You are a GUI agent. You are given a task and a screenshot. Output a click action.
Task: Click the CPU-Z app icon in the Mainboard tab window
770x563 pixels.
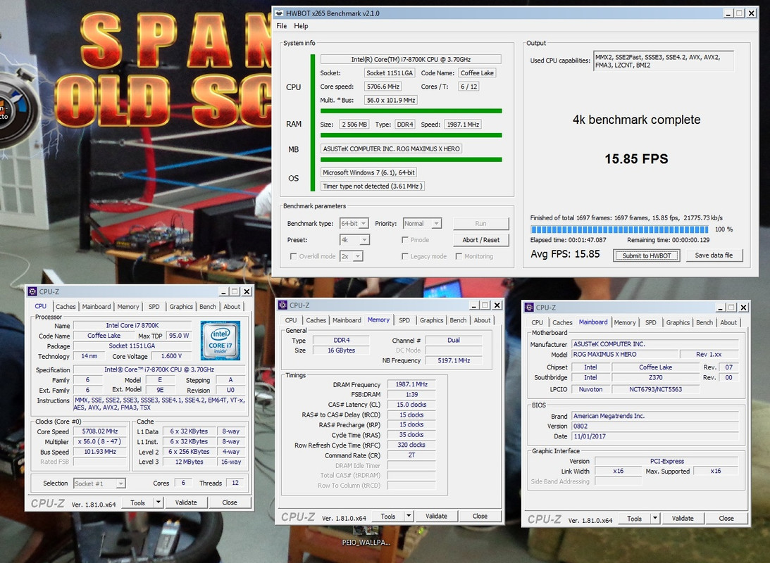tap(529, 308)
